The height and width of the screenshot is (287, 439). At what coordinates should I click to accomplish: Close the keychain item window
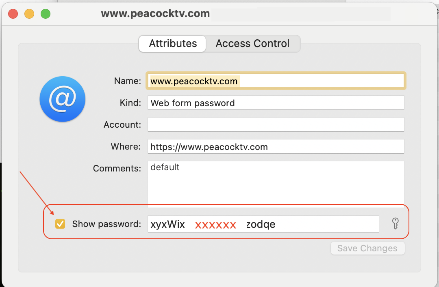[x=13, y=13]
